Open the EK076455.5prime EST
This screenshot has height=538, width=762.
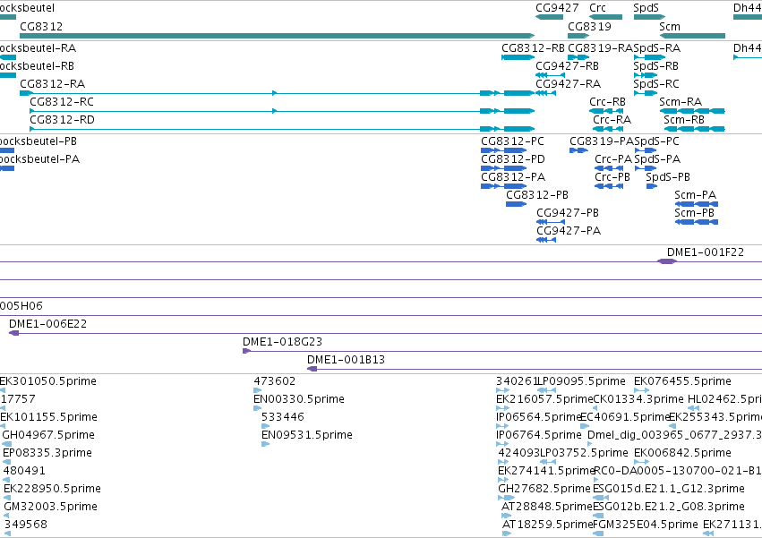coord(683,381)
